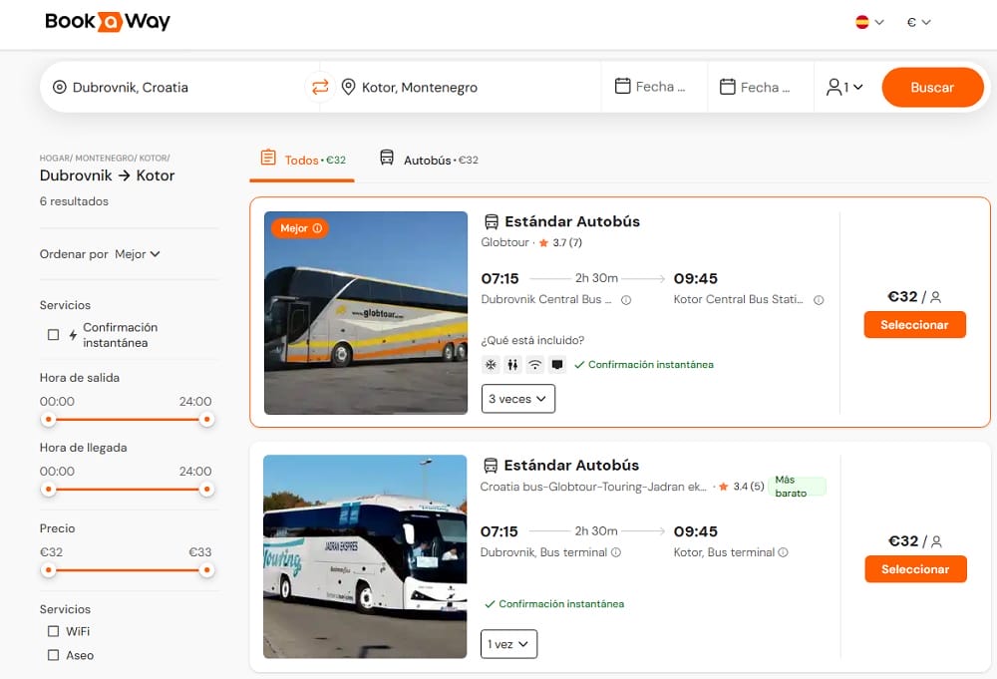This screenshot has width=997, height=679.
Task: Switch to the Autobús results tab
Action: (429, 160)
